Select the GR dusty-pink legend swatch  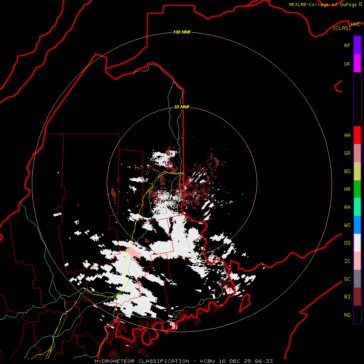coord(357,153)
